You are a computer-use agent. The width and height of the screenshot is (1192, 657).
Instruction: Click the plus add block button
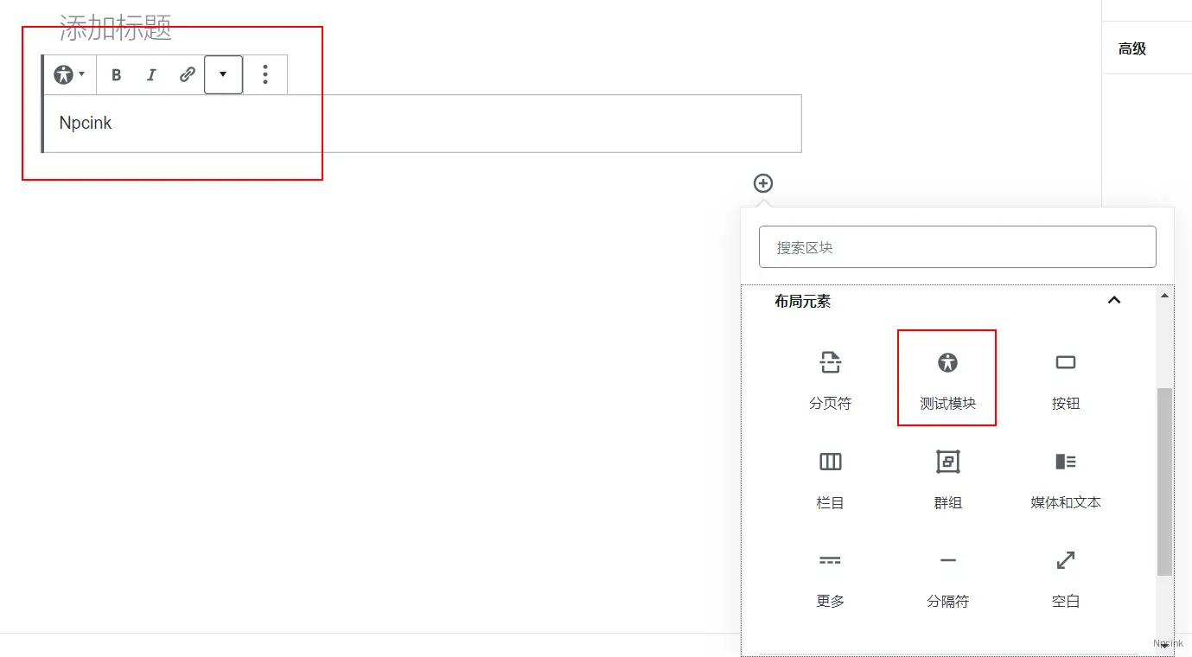pos(763,183)
